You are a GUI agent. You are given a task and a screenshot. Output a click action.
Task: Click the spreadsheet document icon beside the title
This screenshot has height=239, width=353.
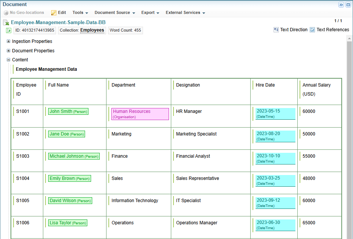(6, 23)
